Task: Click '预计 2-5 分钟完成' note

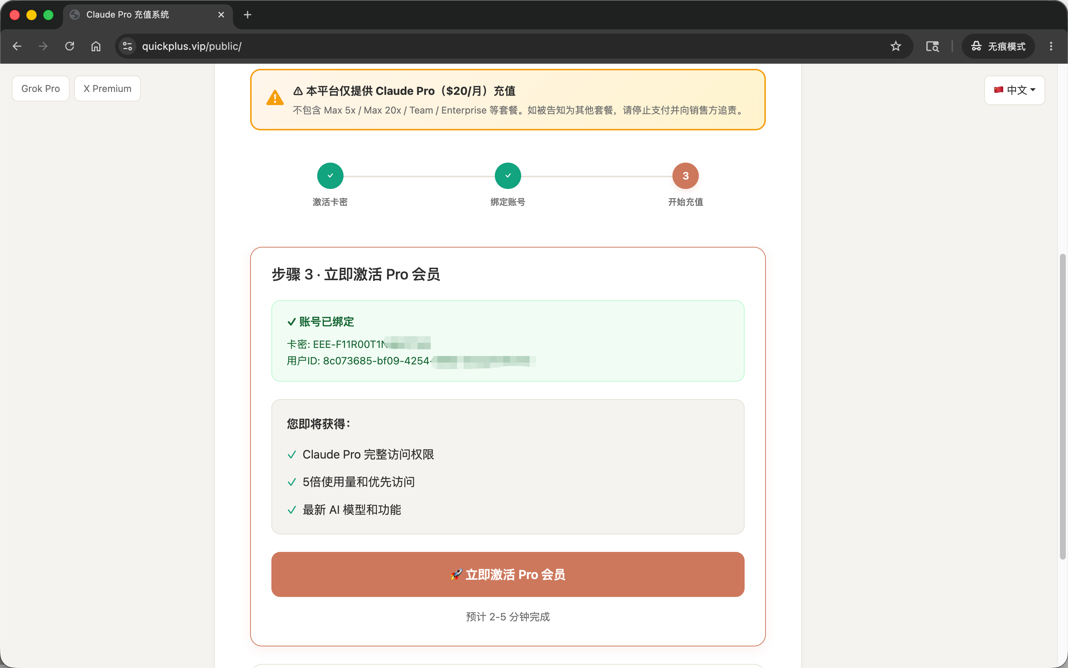Action: (x=508, y=617)
